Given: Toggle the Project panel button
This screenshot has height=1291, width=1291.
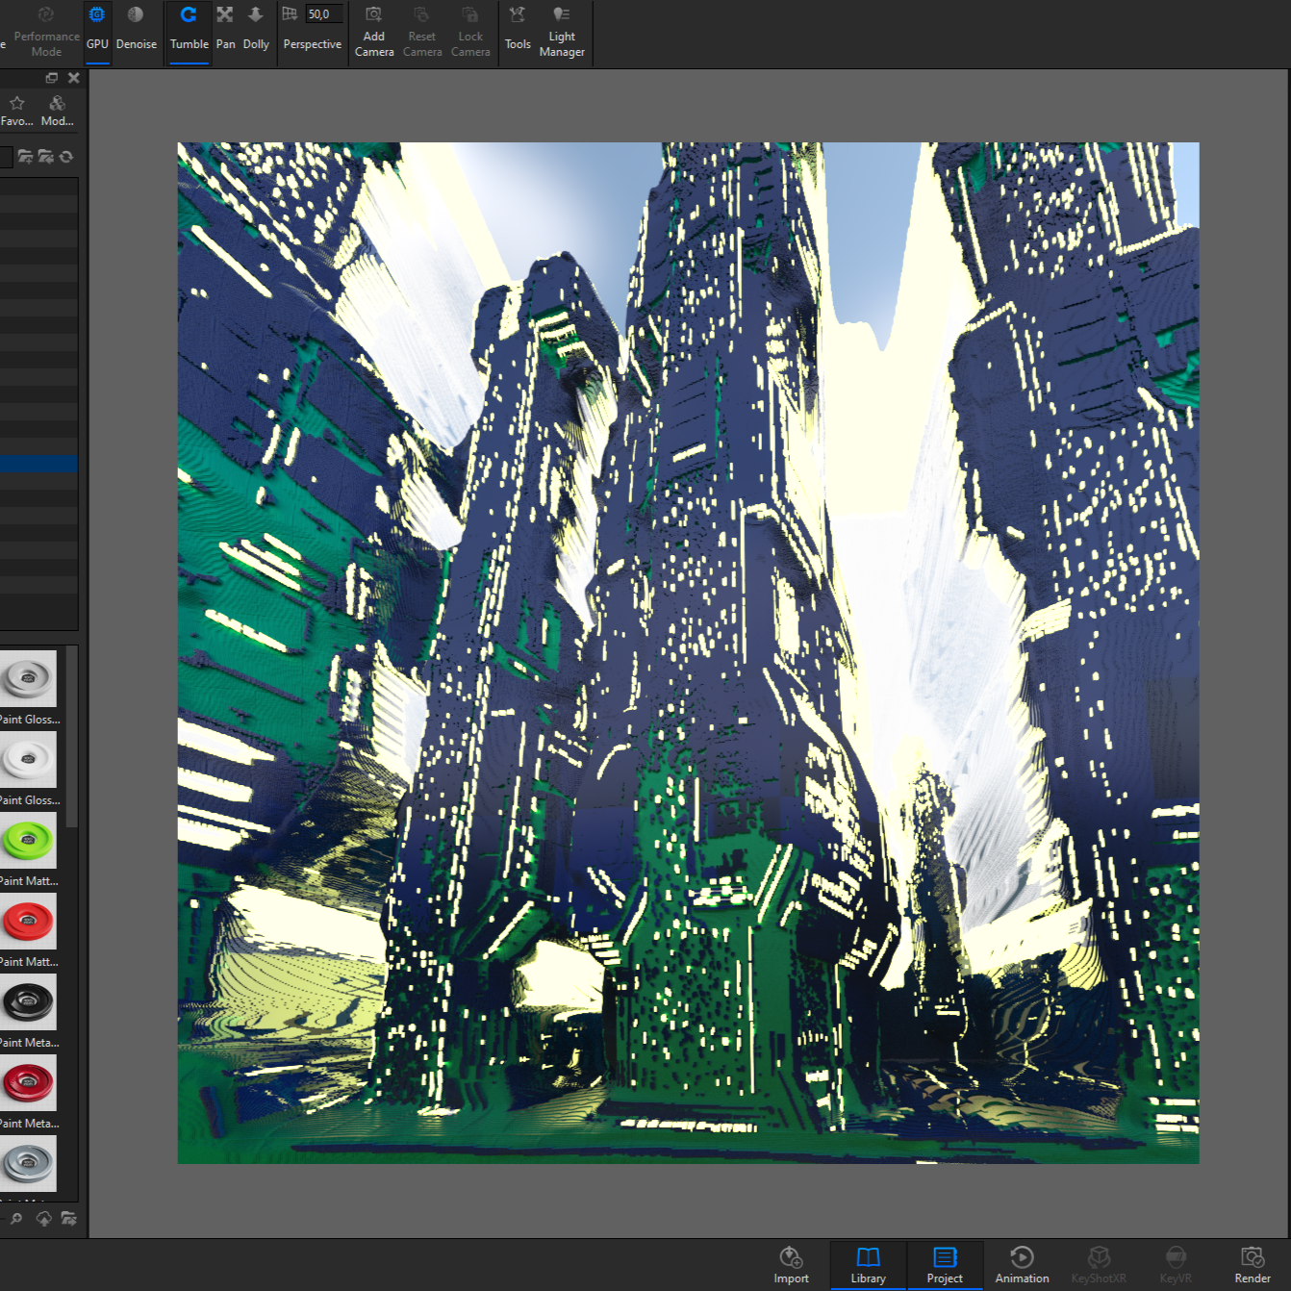Looking at the screenshot, I should point(945,1265).
